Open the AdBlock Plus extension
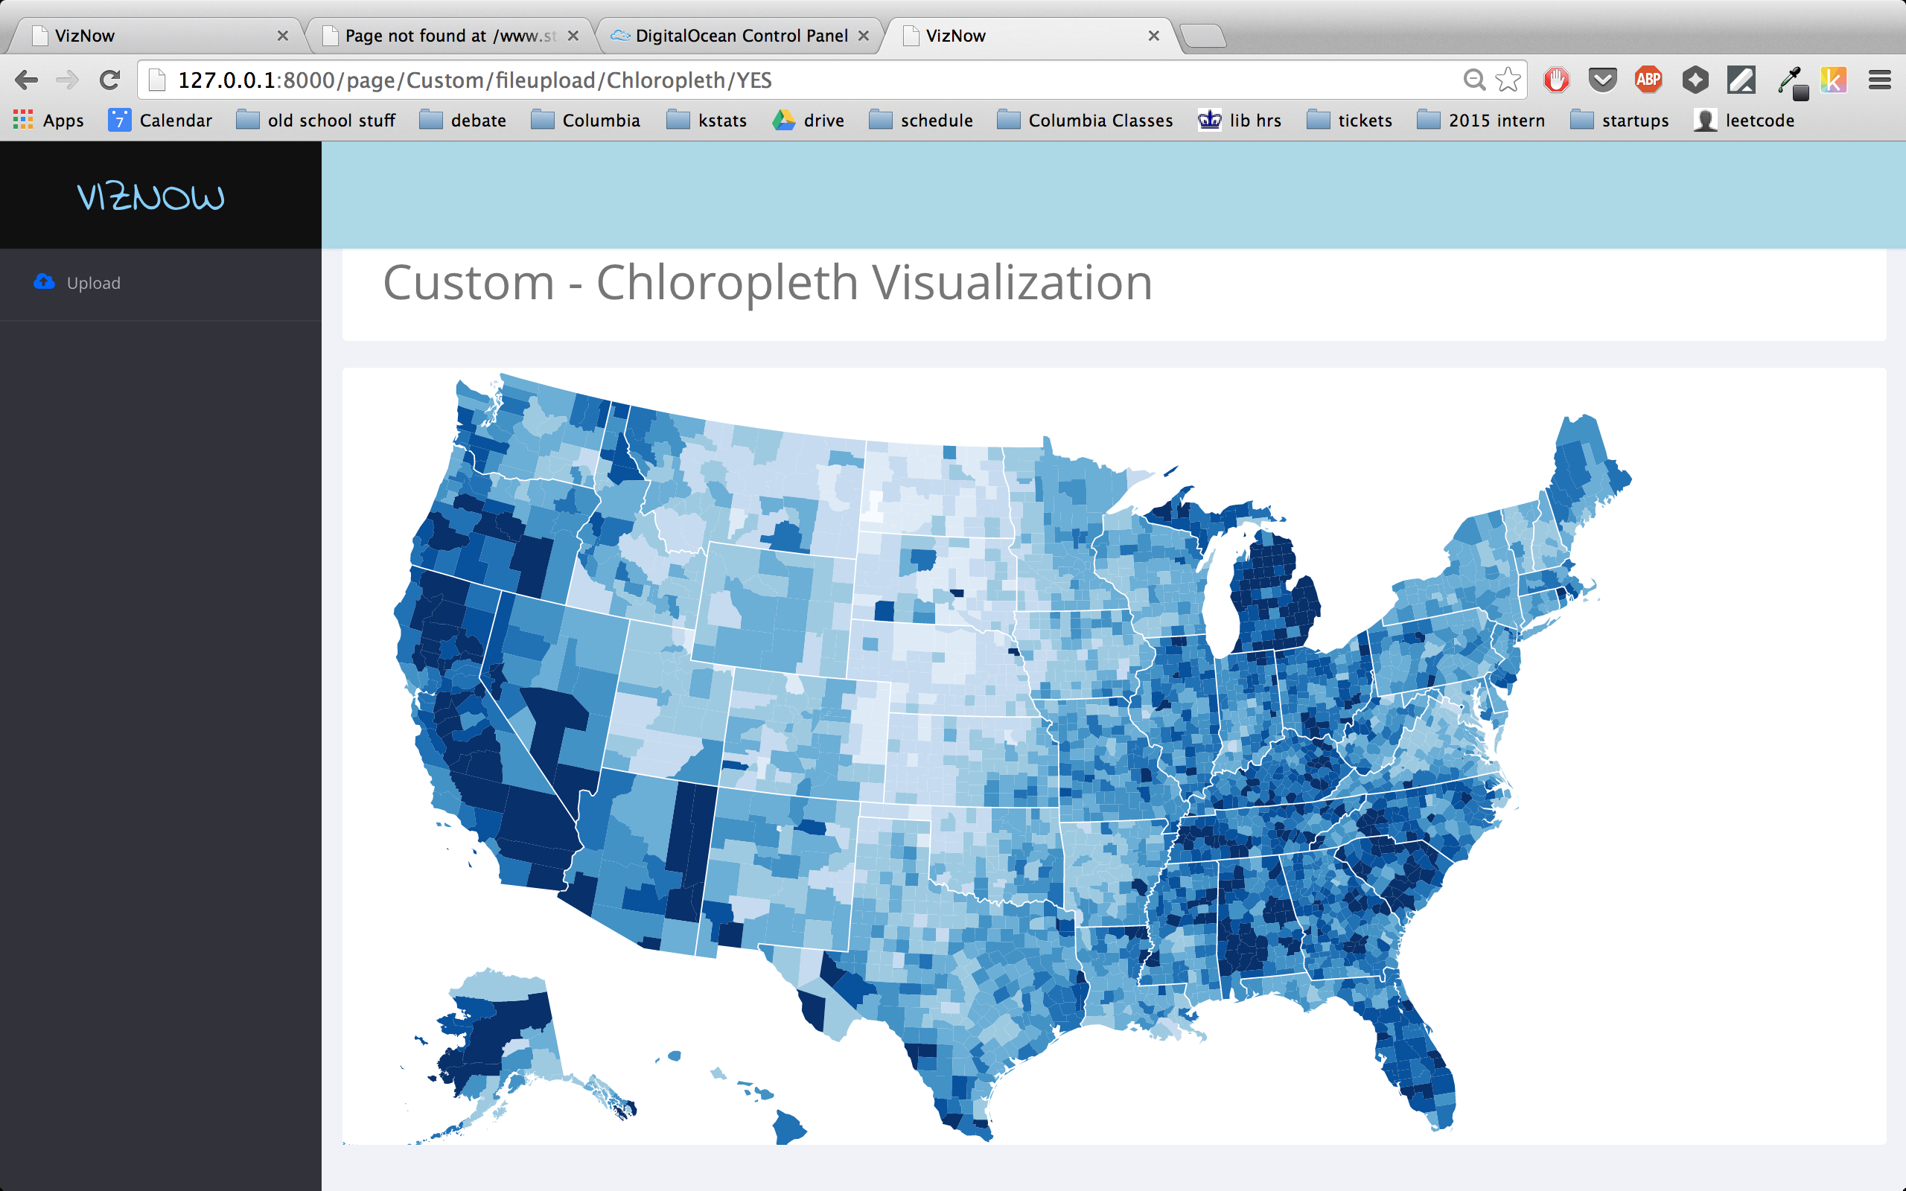This screenshot has width=1906, height=1191. point(1648,80)
